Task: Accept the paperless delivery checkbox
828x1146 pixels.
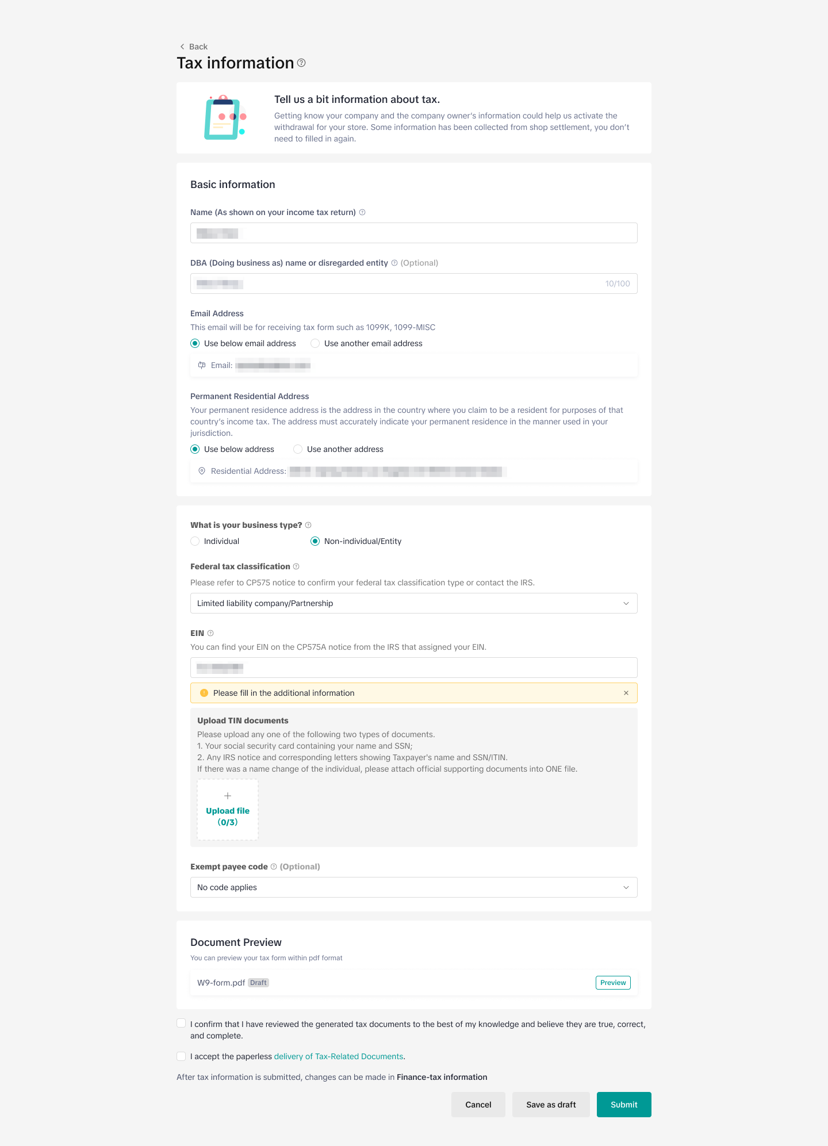Action: [x=182, y=1056]
